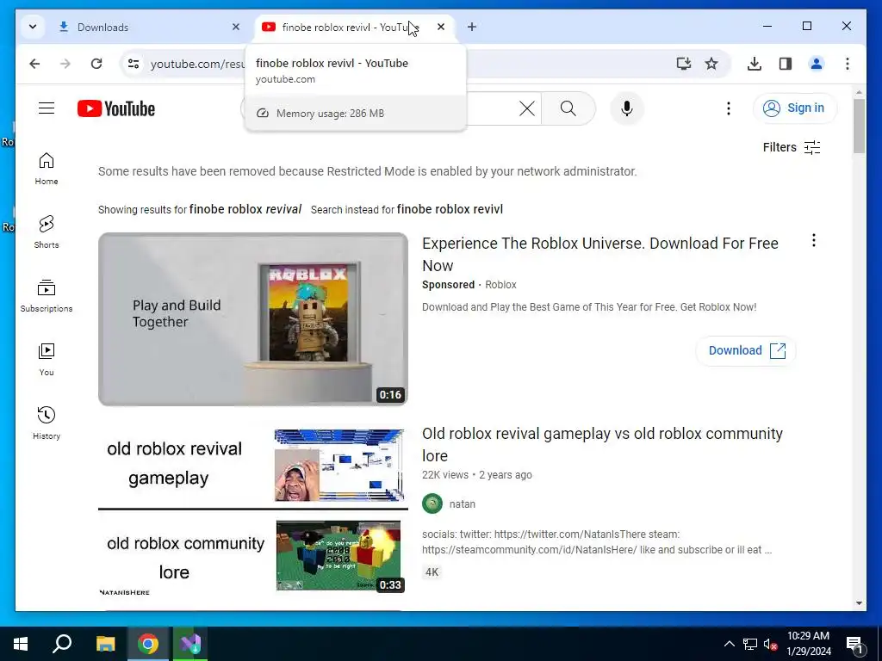Open Windows taskbar search
882x661 pixels.
[x=62, y=644]
